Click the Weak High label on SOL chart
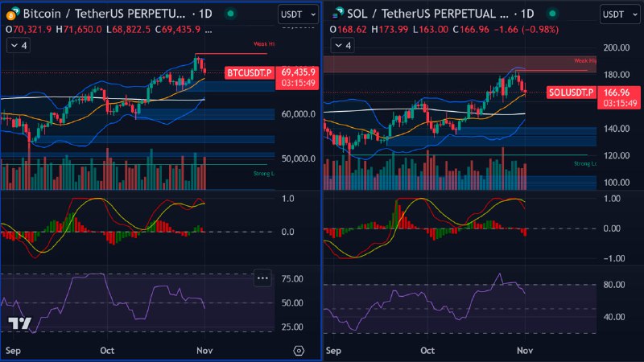Viewport: 644px width, 362px height. click(585, 61)
